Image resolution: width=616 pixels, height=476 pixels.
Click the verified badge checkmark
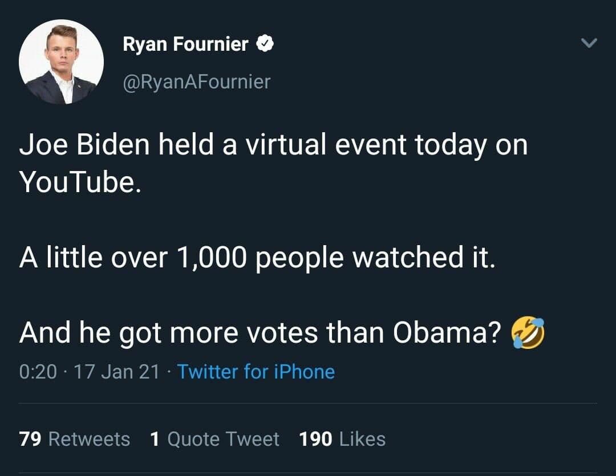265,44
